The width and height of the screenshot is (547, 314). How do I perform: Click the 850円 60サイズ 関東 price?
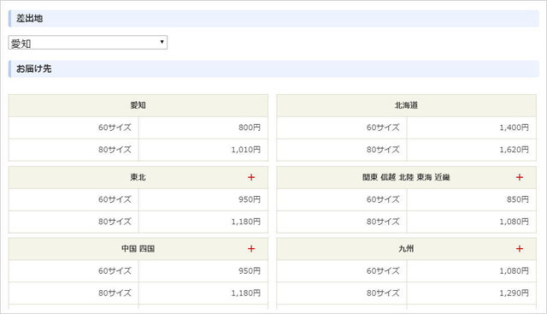[x=518, y=199]
